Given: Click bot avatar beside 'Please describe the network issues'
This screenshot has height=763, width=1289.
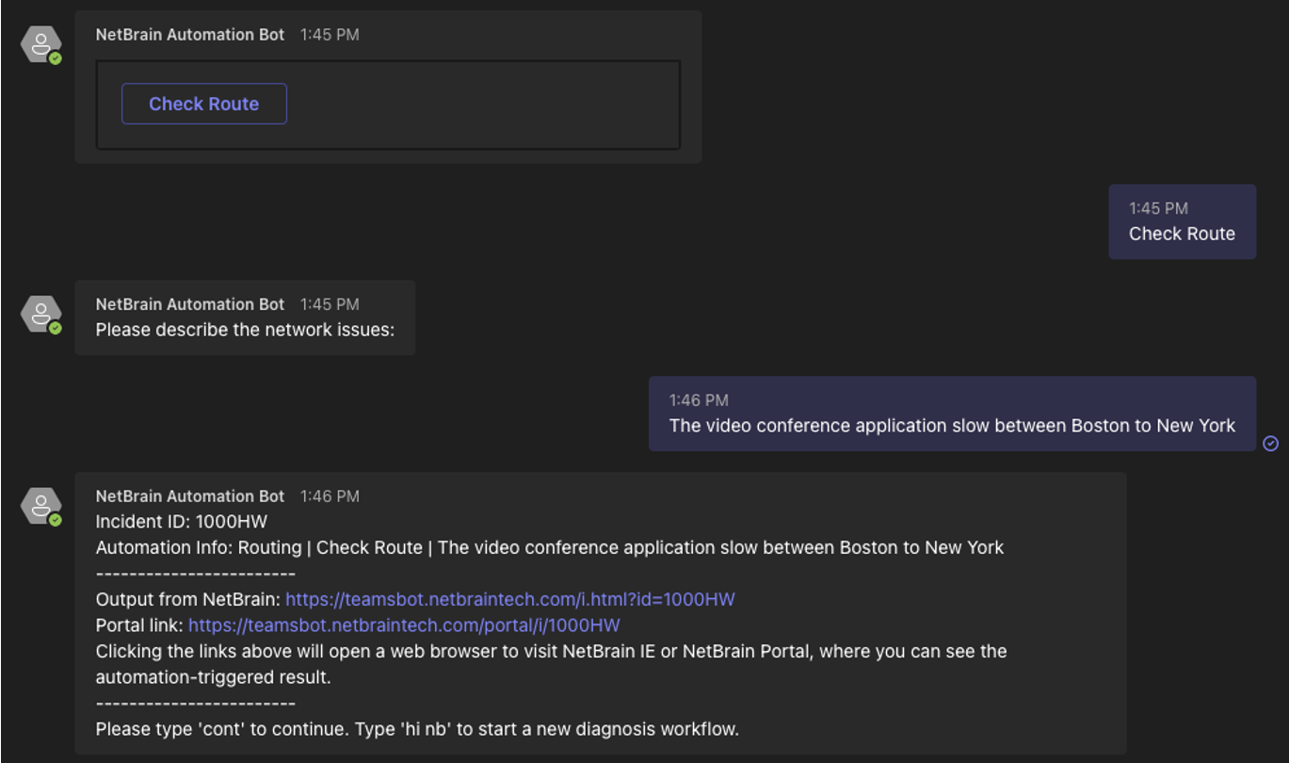Looking at the screenshot, I should [41, 314].
